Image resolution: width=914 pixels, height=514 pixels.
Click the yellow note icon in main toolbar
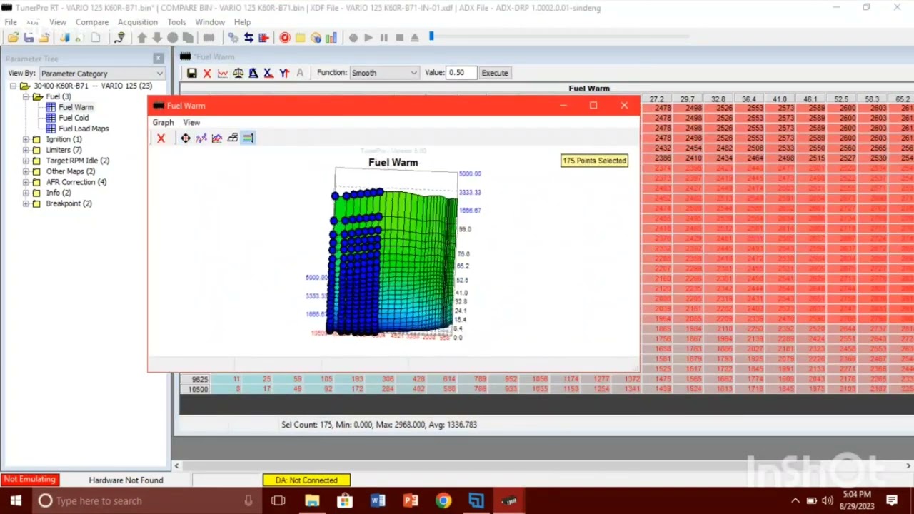point(300,38)
